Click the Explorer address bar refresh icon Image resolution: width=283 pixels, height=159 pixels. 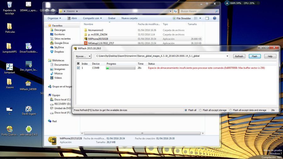pyautogui.click(x=175, y=11)
